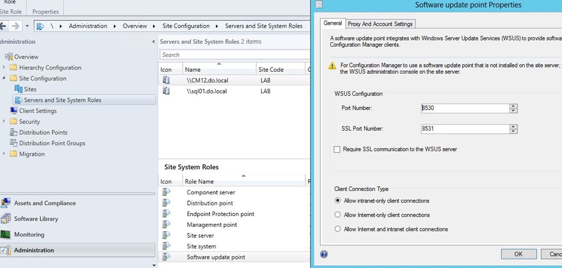Click server icon for sql01.do.local

pyautogui.click(x=166, y=91)
